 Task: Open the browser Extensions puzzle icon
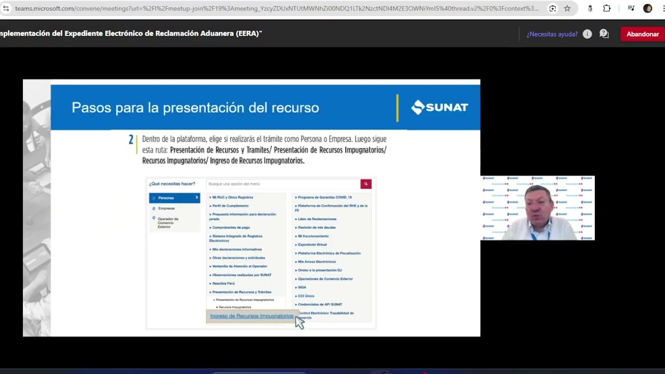(607, 8)
